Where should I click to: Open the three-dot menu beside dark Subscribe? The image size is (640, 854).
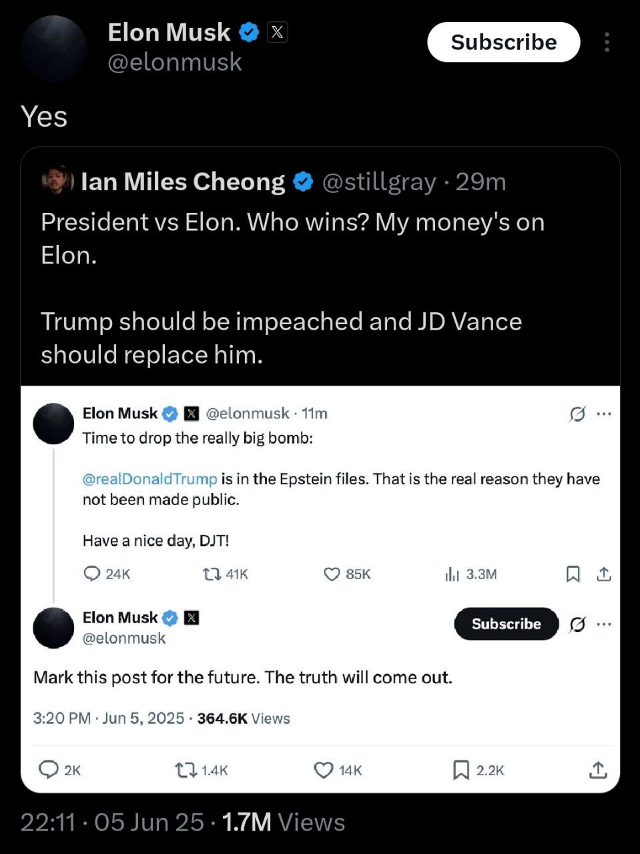coord(604,624)
